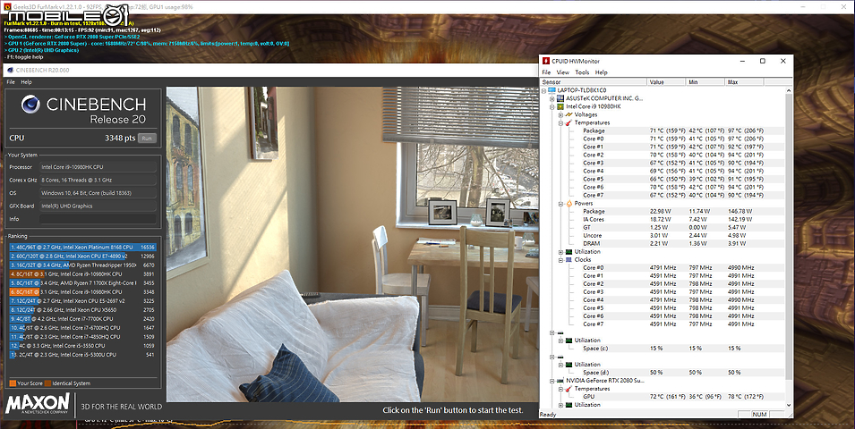Click the NVIDIA GeForce RTX 2080 card icon

point(560,381)
